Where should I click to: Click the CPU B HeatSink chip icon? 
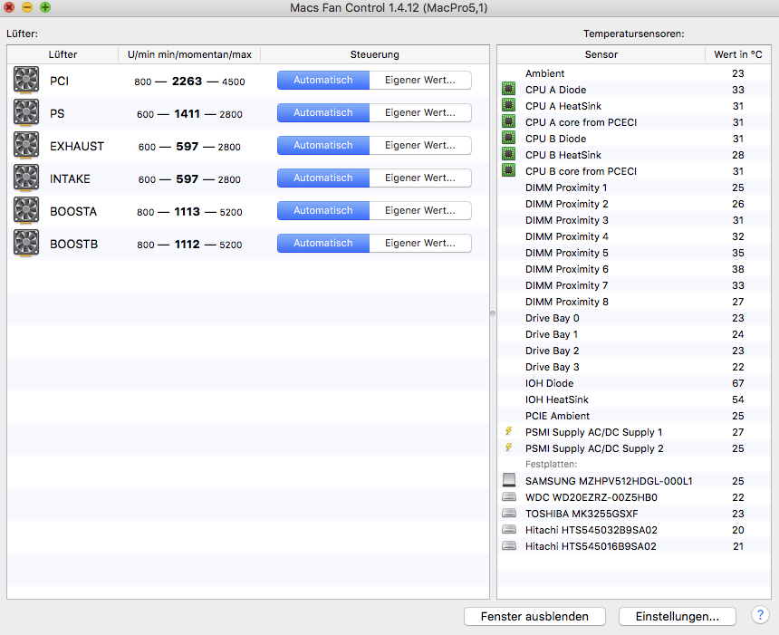(508, 154)
